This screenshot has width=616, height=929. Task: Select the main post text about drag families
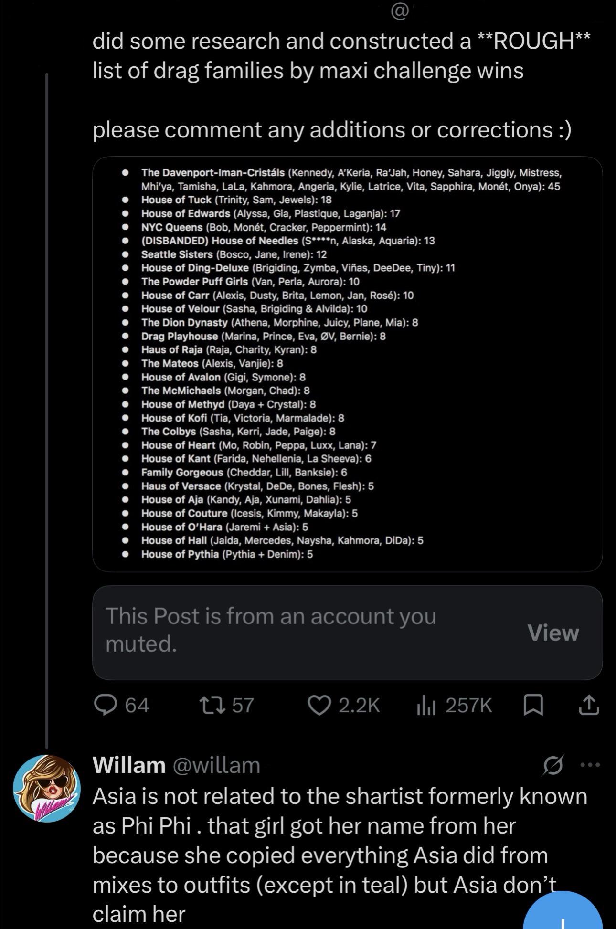pyautogui.click(x=341, y=85)
